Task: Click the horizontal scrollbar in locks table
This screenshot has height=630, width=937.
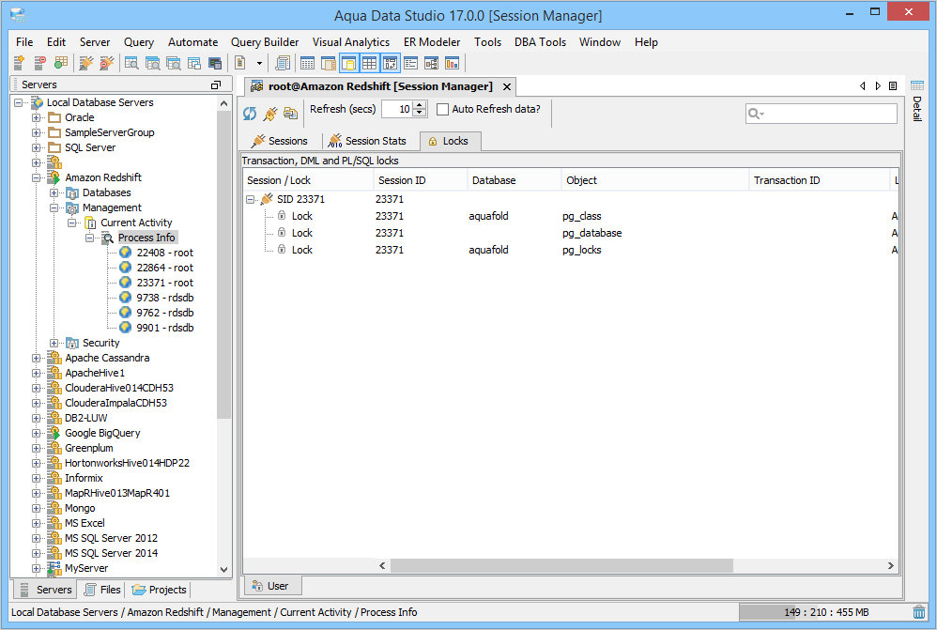Action: pyautogui.click(x=561, y=565)
